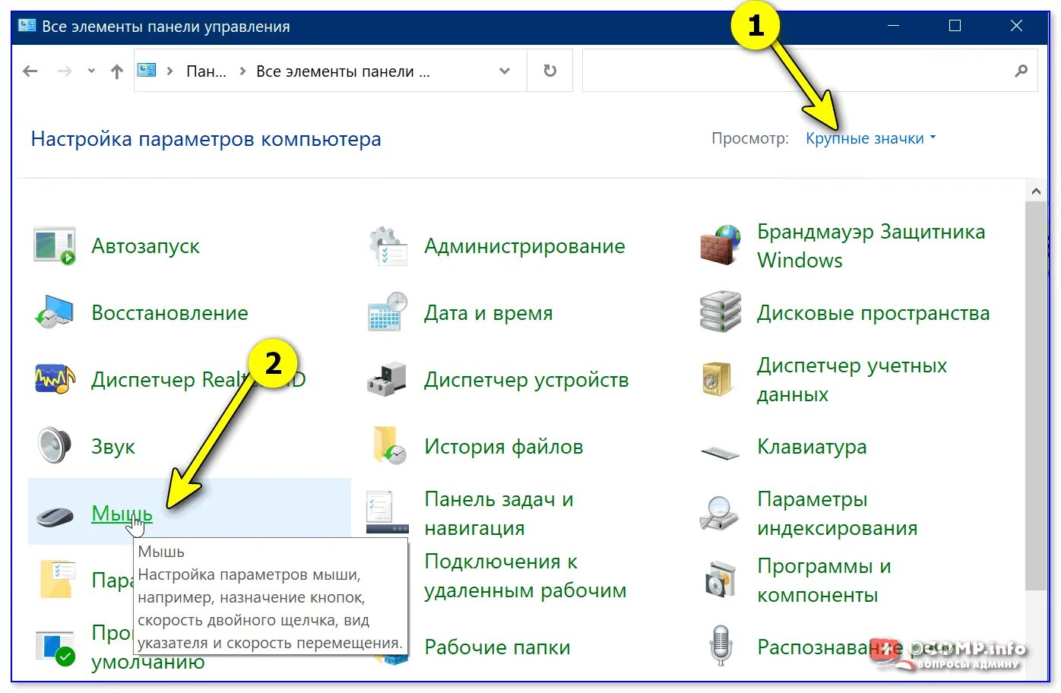Open Дата и время settings
The image size is (1061, 693).
click(488, 312)
